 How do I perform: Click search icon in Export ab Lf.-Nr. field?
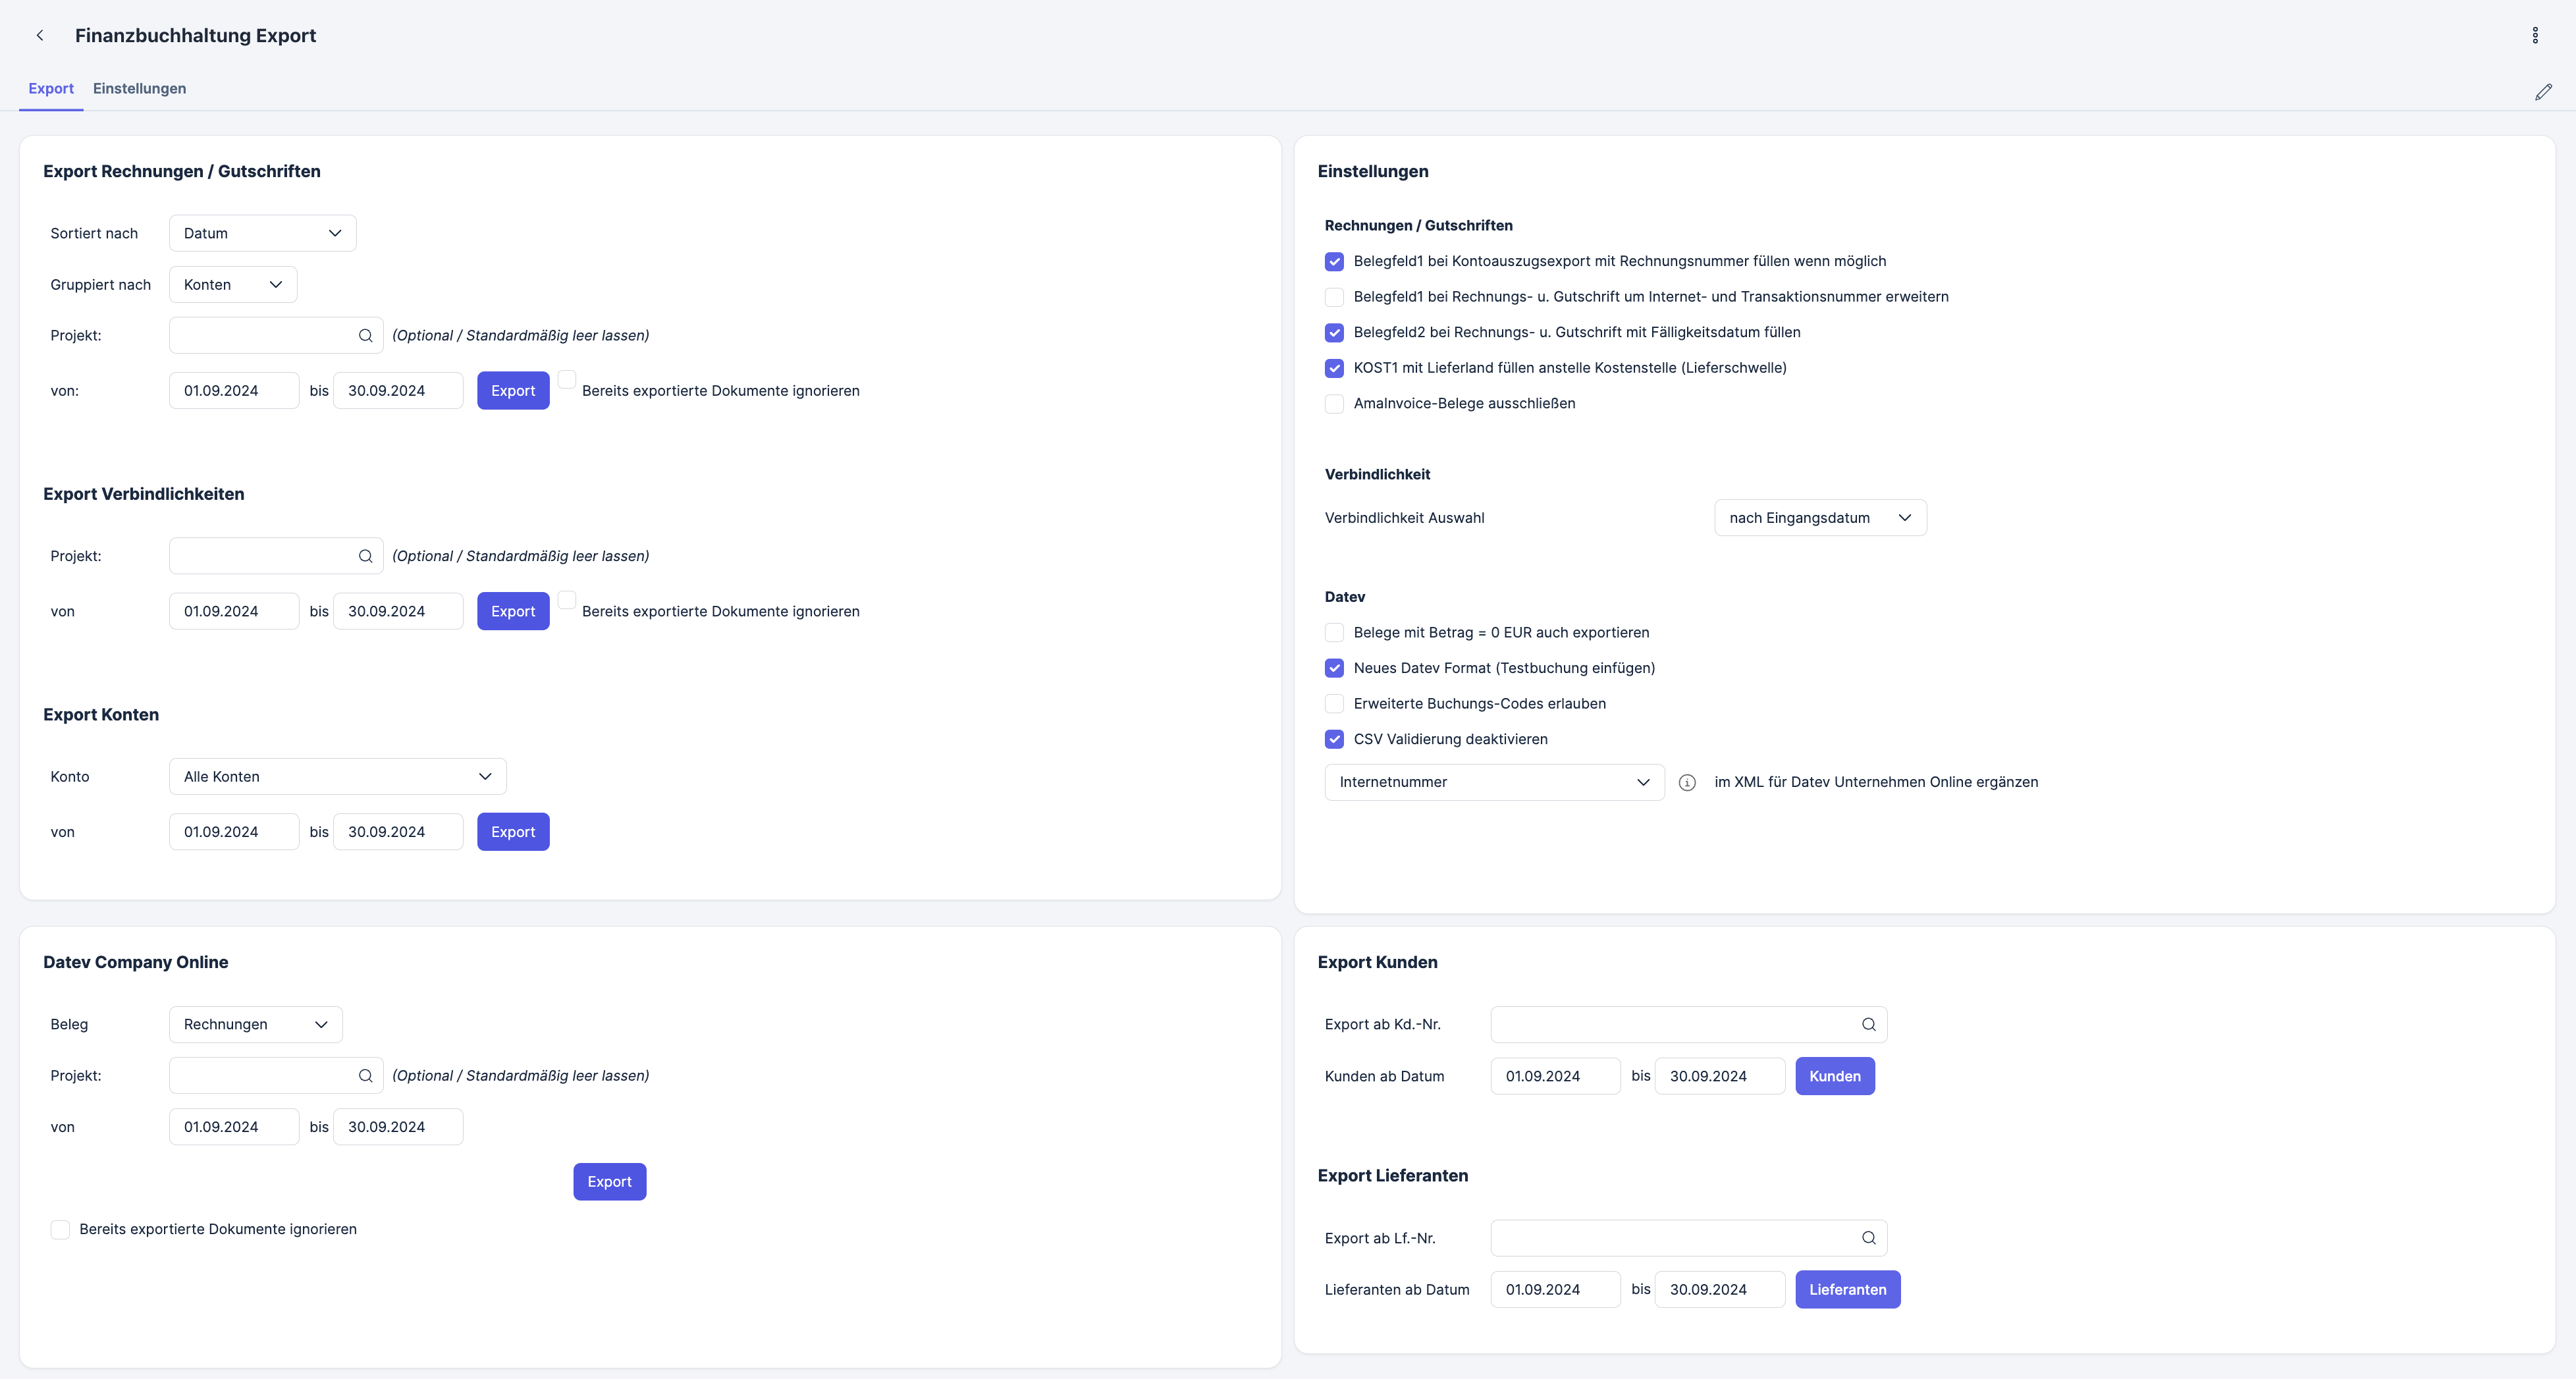(x=1868, y=1238)
